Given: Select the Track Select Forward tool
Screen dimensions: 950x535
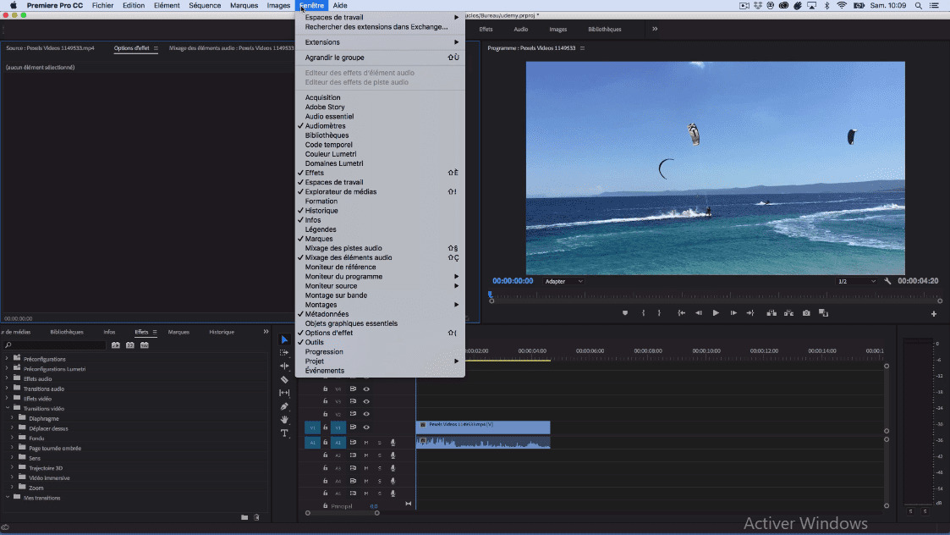Looking at the screenshot, I should [284, 354].
